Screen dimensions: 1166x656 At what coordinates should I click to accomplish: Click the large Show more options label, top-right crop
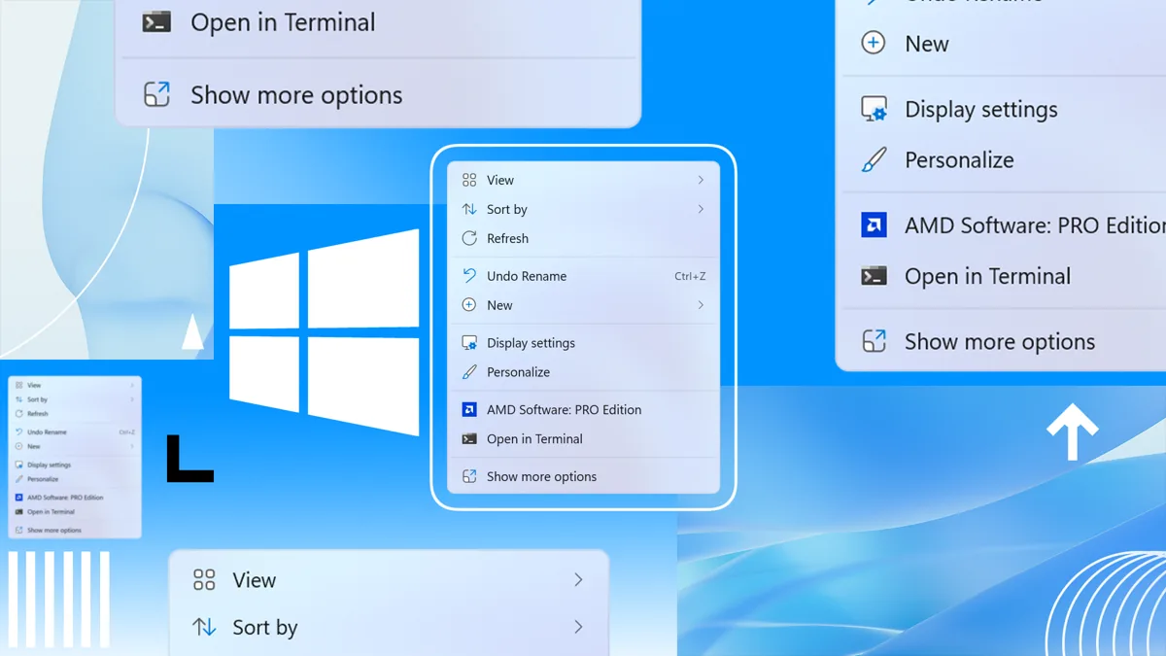tap(1000, 342)
